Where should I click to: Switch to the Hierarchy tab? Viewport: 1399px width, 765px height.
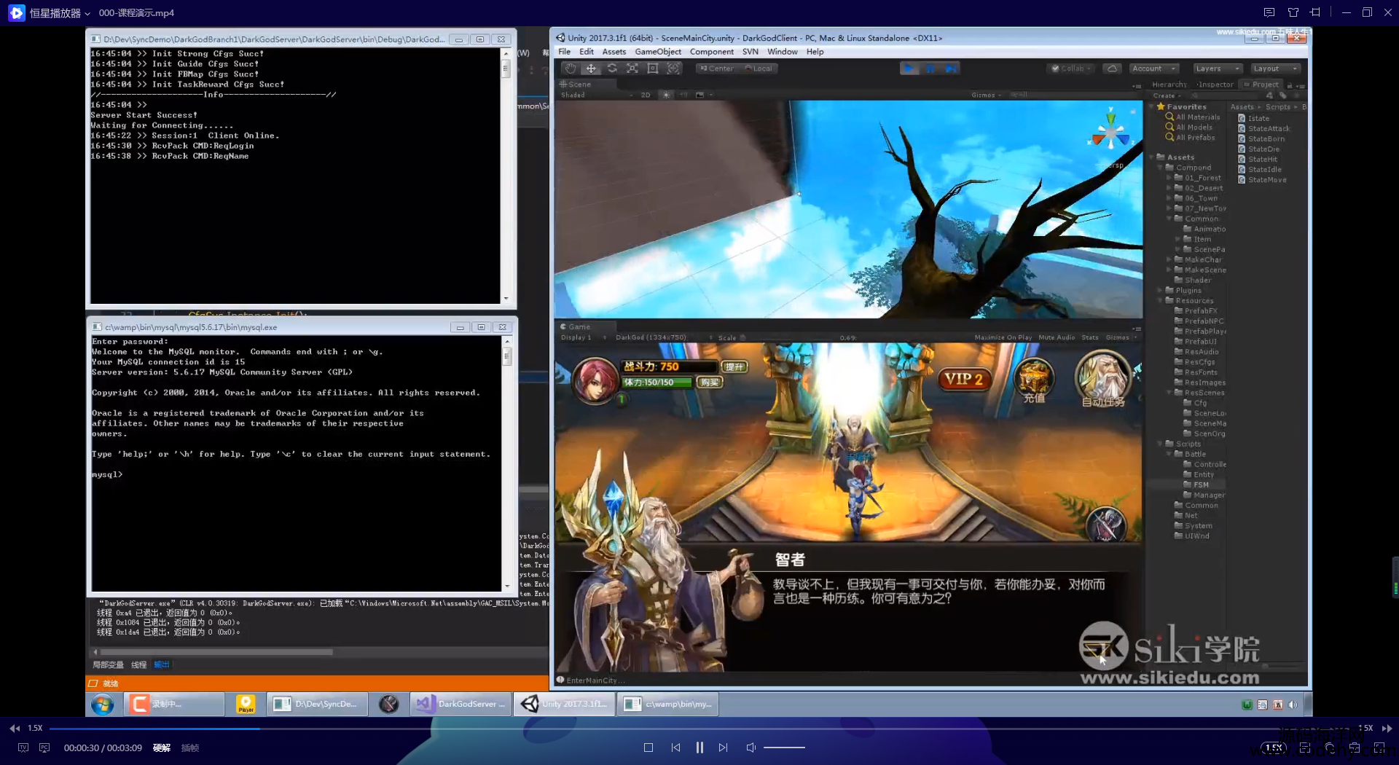(x=1169, y=85)
